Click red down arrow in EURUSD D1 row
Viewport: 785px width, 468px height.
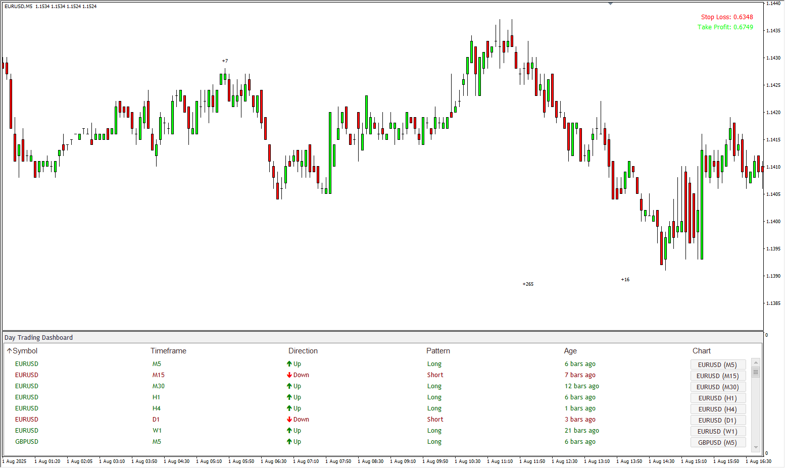point(289,420)
